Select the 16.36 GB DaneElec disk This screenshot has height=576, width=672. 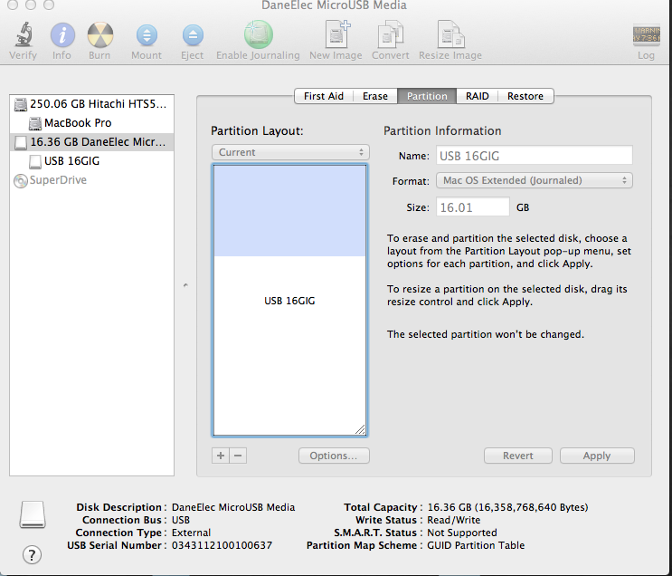[91, 142]
